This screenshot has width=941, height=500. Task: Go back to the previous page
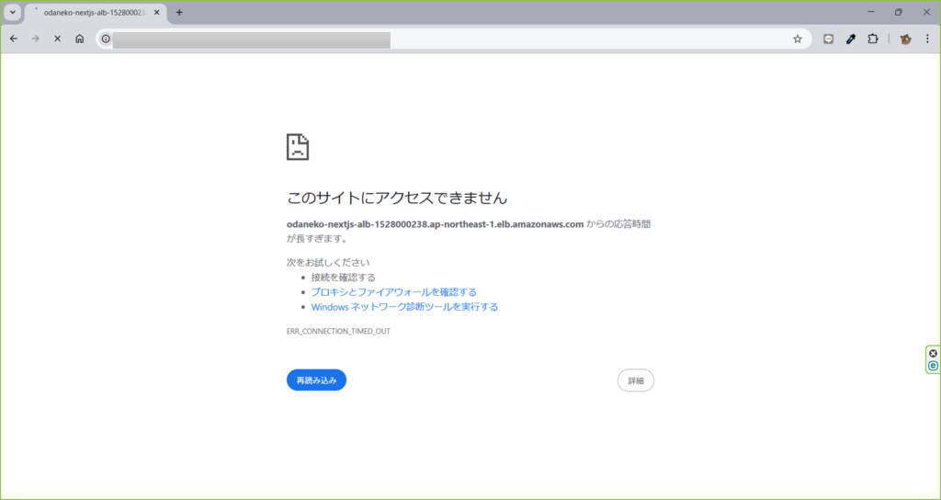(13, 39)
